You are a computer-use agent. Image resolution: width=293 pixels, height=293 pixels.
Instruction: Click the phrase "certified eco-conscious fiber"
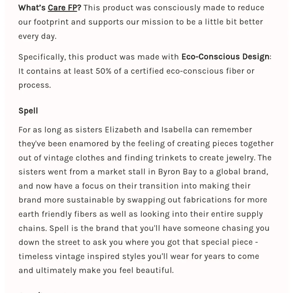pyautogui.click(x=182, y=71)
